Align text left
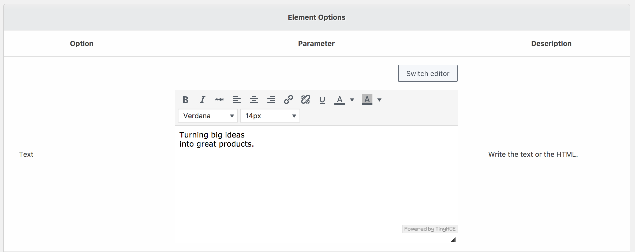 pyautogui.click(x=237, y=100)
